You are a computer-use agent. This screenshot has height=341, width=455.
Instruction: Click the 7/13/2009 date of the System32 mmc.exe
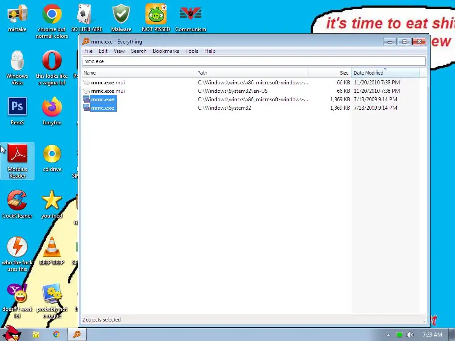pyautogui.click(x=375, y=108)
